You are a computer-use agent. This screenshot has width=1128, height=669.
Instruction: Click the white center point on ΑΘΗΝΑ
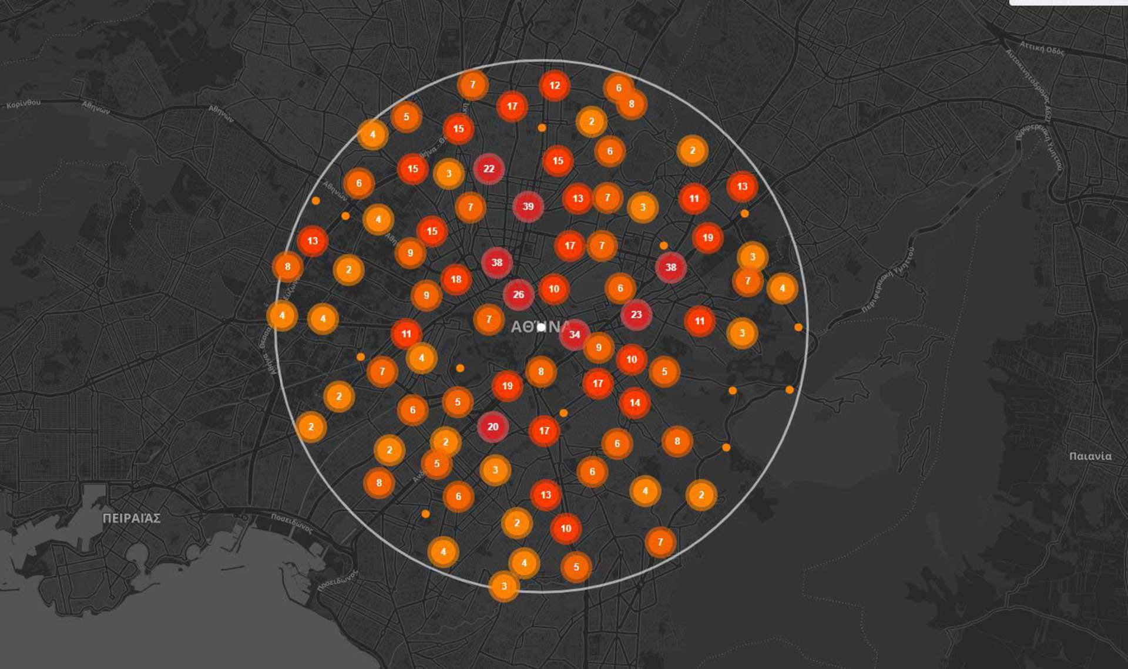[541, 327]
